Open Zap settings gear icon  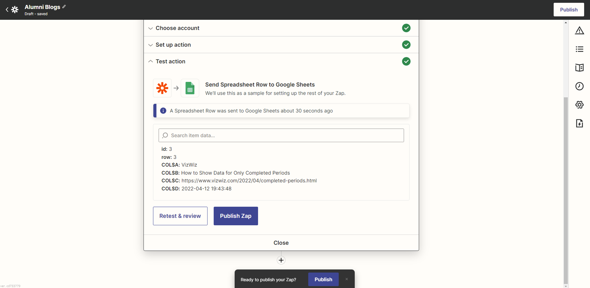[x=579, y=105]
